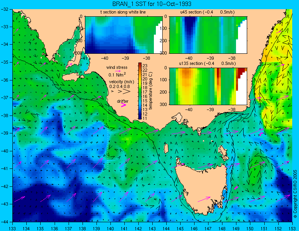299x231 pixels.
Task: Click the 'wind stress' legend label
Action: point(117,67)
